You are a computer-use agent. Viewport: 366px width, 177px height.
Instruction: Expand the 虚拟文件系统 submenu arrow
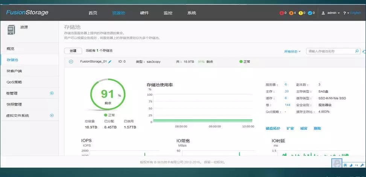(x=52, y=115)
